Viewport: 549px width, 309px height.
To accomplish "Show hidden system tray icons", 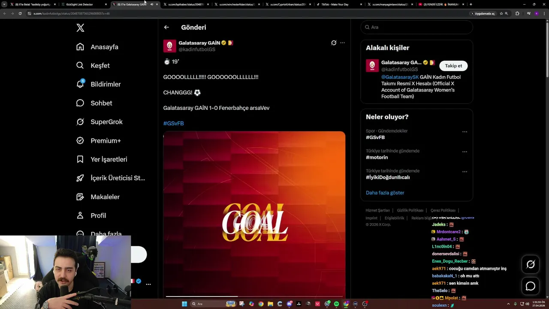I will pyautogui.click(x=508, y=304).
